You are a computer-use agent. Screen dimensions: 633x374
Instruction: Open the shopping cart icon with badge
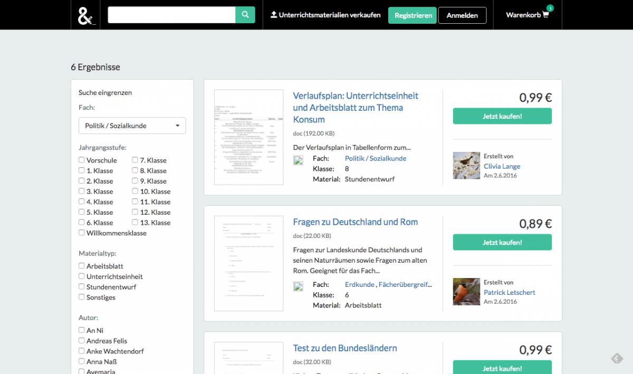546,15
